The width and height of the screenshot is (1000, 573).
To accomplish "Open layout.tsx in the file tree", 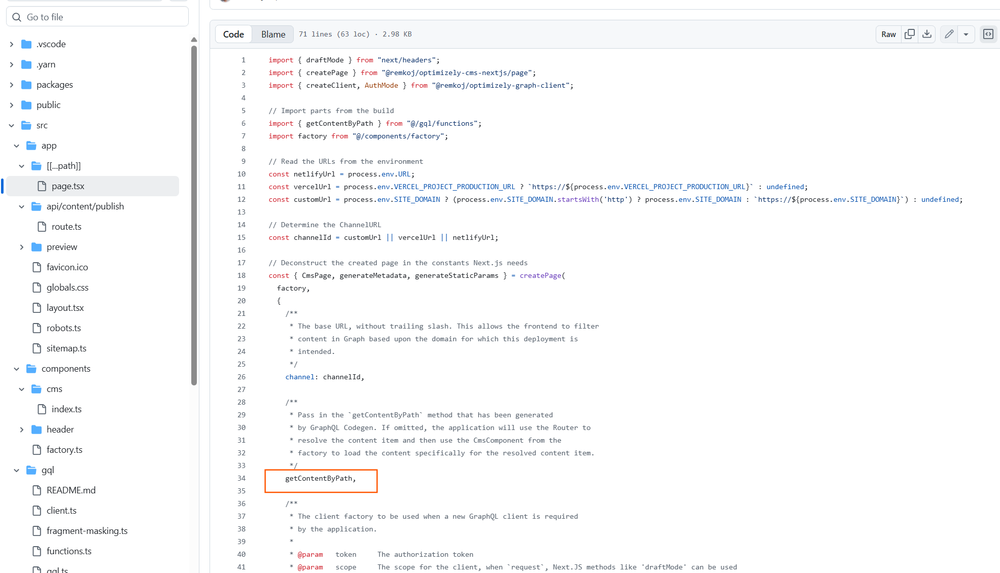I will tap(65, 308).
